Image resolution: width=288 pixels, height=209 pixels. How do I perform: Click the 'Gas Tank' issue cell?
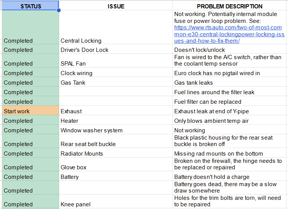pos(73,83)
